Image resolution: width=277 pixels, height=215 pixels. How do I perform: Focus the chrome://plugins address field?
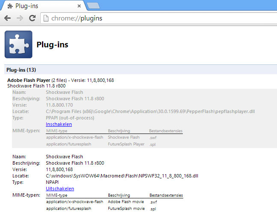pos(159,18)
